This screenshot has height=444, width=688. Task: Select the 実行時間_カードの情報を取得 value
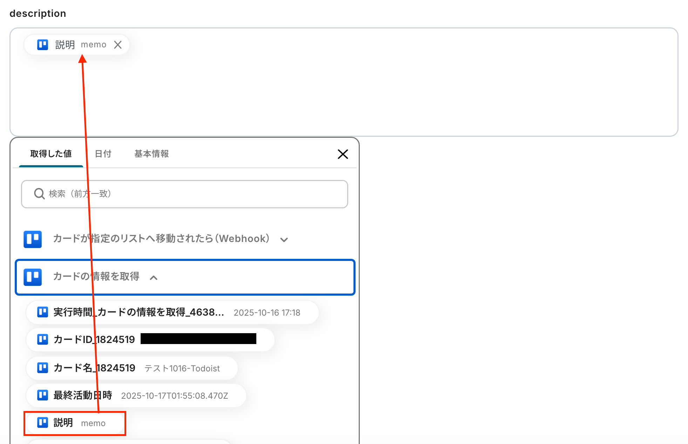click(172, 312)
